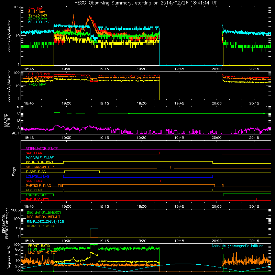Click 19:15 time label under decimation panel

(x=104, y=241)
